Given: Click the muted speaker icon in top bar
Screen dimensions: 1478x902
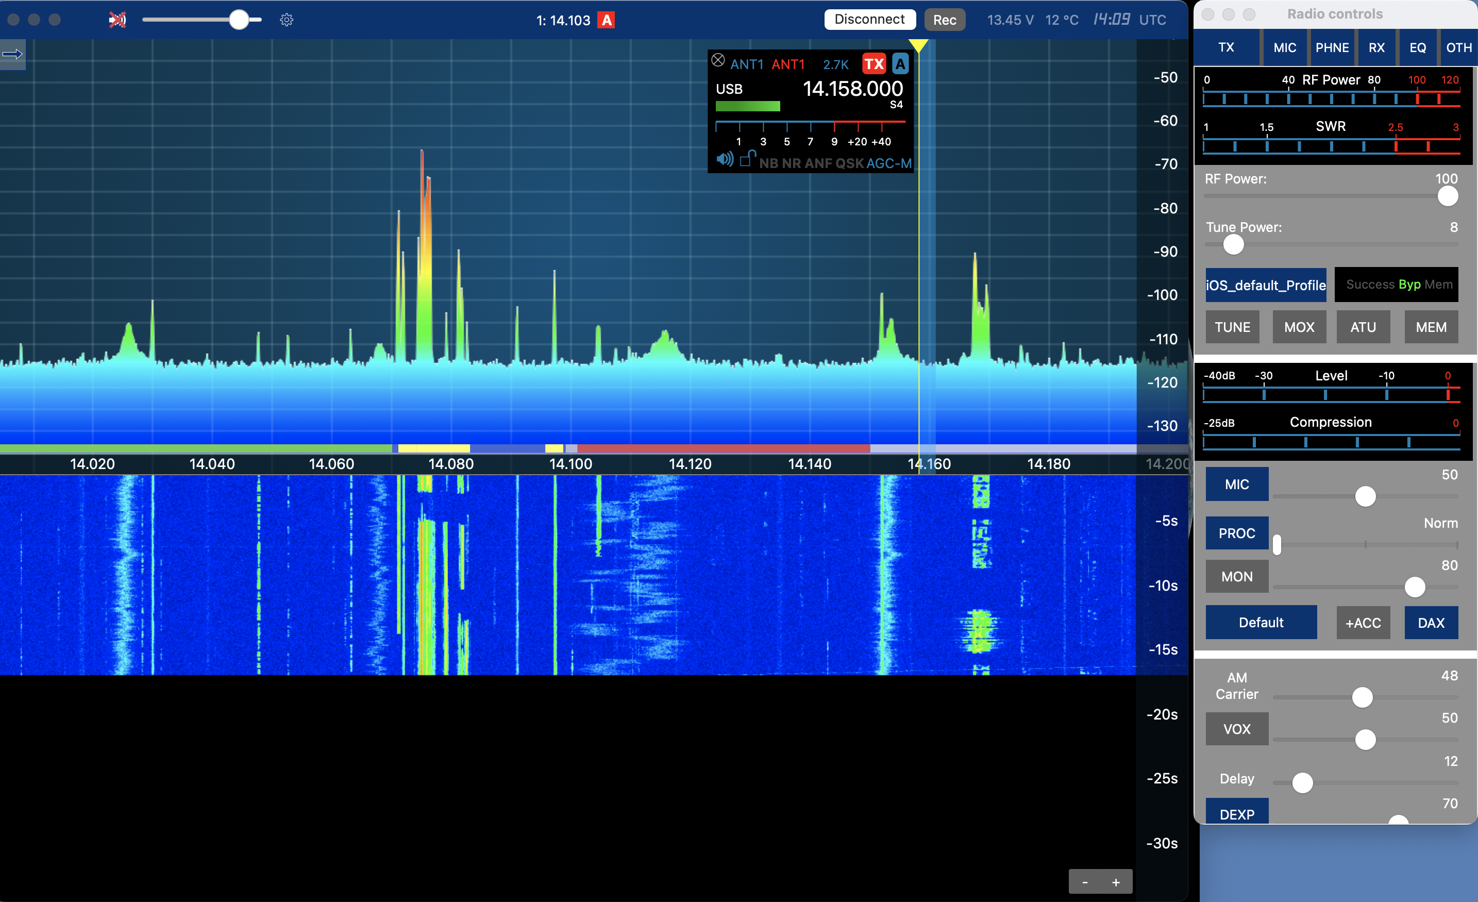Looking at the screenshot, I should [x=117, y=20].
